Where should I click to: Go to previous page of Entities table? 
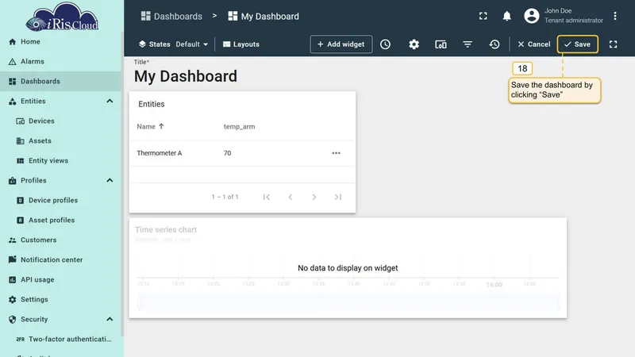(x=291, y=197)
